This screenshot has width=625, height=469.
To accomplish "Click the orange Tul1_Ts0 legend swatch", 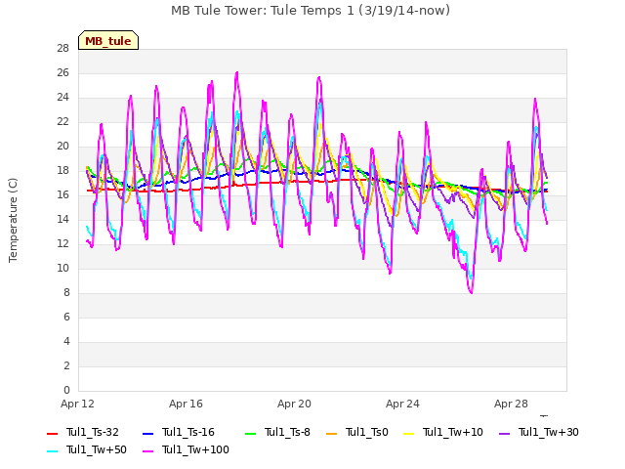I will [331, 434].
